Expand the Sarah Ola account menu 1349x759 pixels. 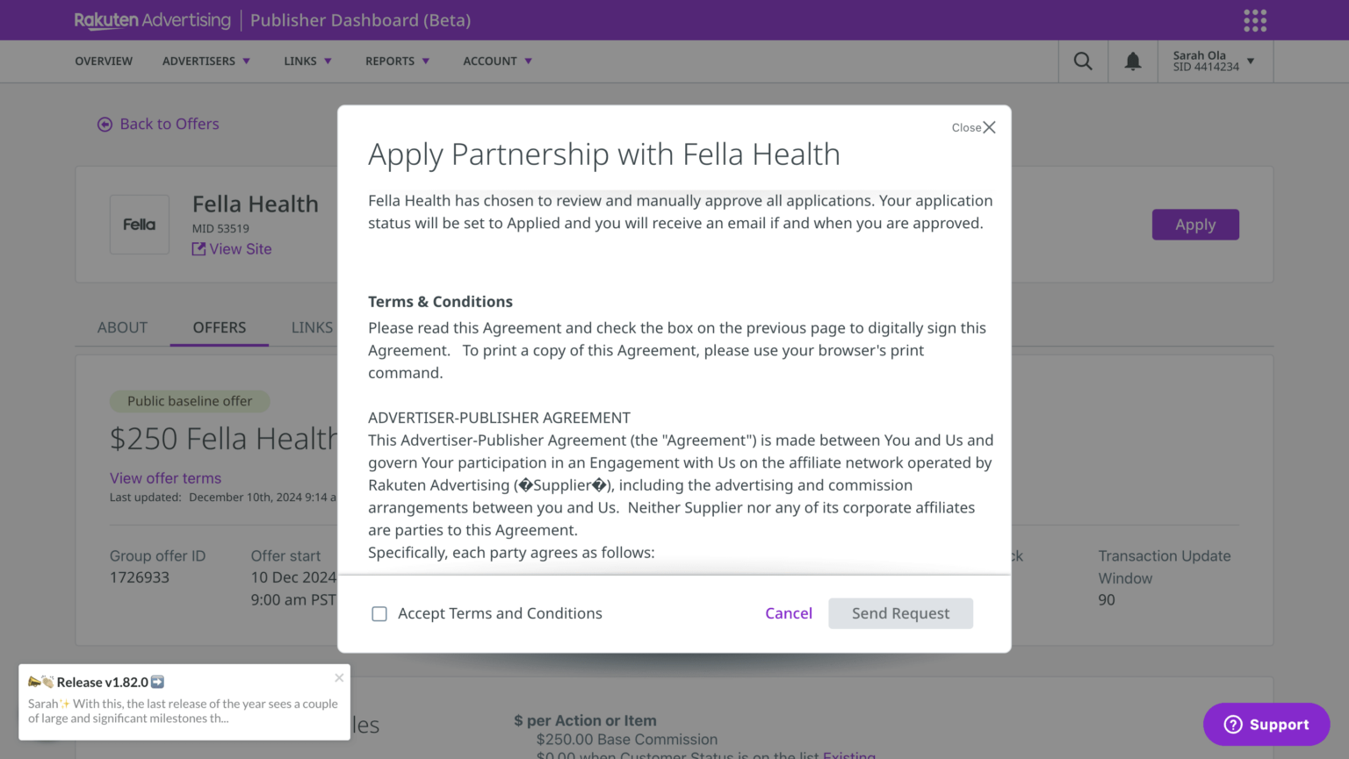click(x=1216, y=61)
